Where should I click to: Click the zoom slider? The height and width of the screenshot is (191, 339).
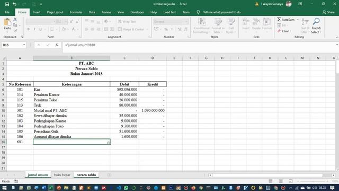(313, 181)
